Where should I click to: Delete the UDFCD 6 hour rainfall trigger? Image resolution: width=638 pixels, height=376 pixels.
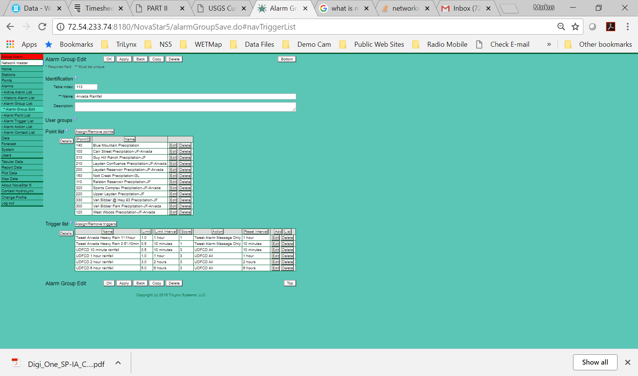tap(287, 268)
